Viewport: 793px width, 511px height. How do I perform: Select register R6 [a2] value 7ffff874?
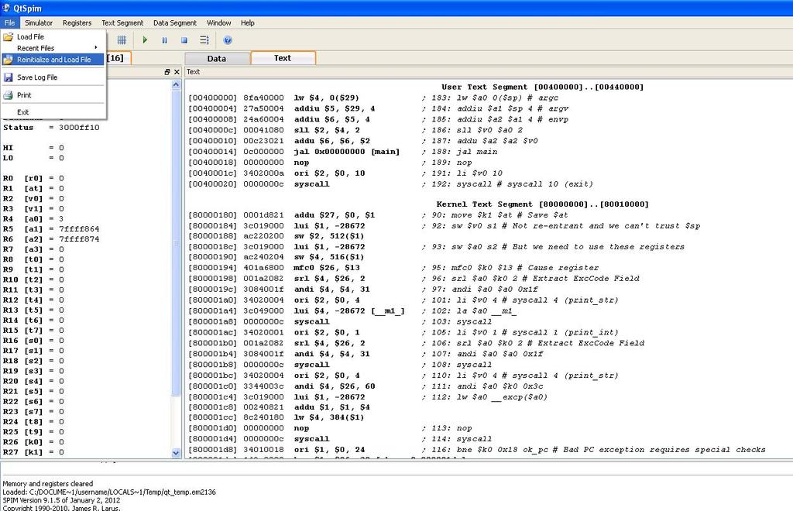51,239
